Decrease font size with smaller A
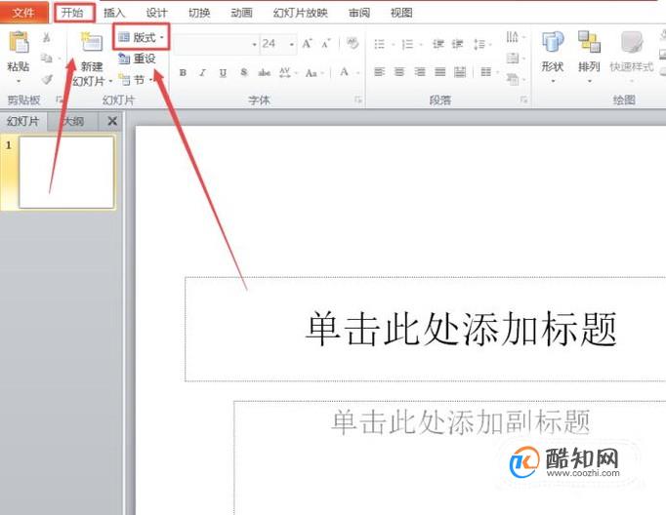Image resolution: width=666 pixels, height=515 pixels. pyautogui.click(x=326, y=44)
